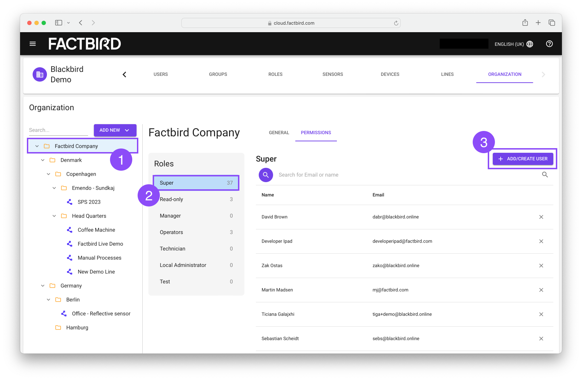Open the LINES tab
The width and height of the screenshot is (582, 380).
(x=447, y=74)
